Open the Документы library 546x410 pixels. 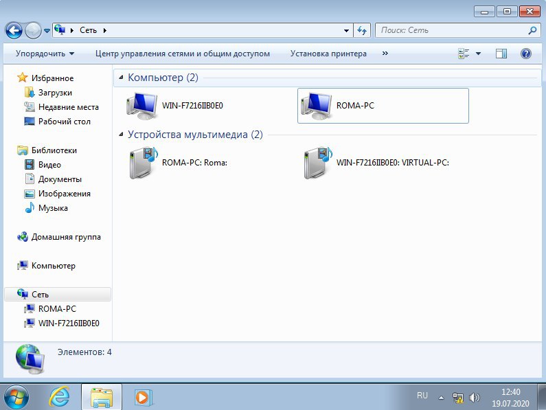coord(60,179)
